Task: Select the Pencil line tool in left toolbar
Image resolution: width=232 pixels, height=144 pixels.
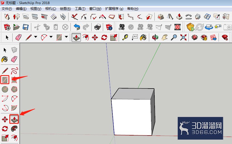Action: 5,71
